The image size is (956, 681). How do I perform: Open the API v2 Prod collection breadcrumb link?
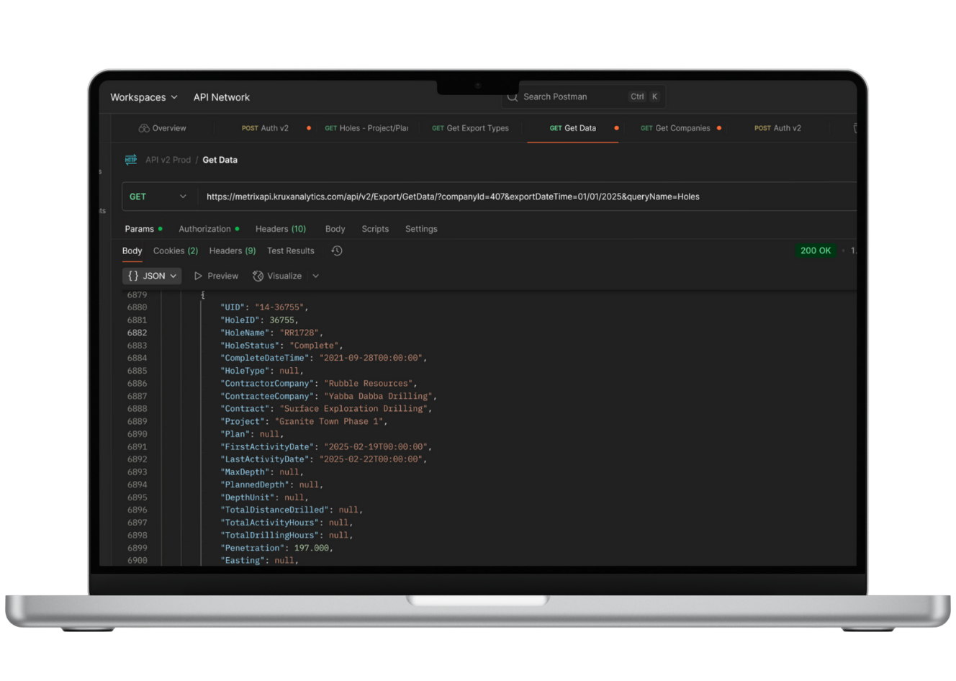tap(168, 160)
